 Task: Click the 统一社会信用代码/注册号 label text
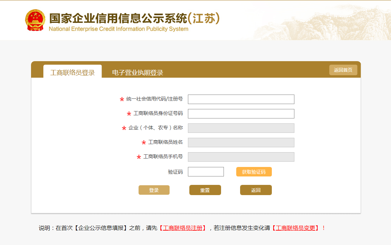154,99
